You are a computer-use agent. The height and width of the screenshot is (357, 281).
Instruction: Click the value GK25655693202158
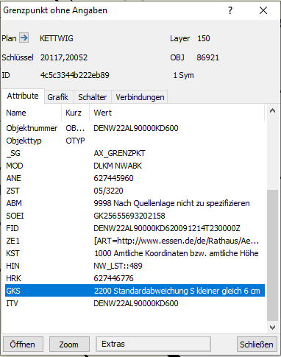pos(129,216)
